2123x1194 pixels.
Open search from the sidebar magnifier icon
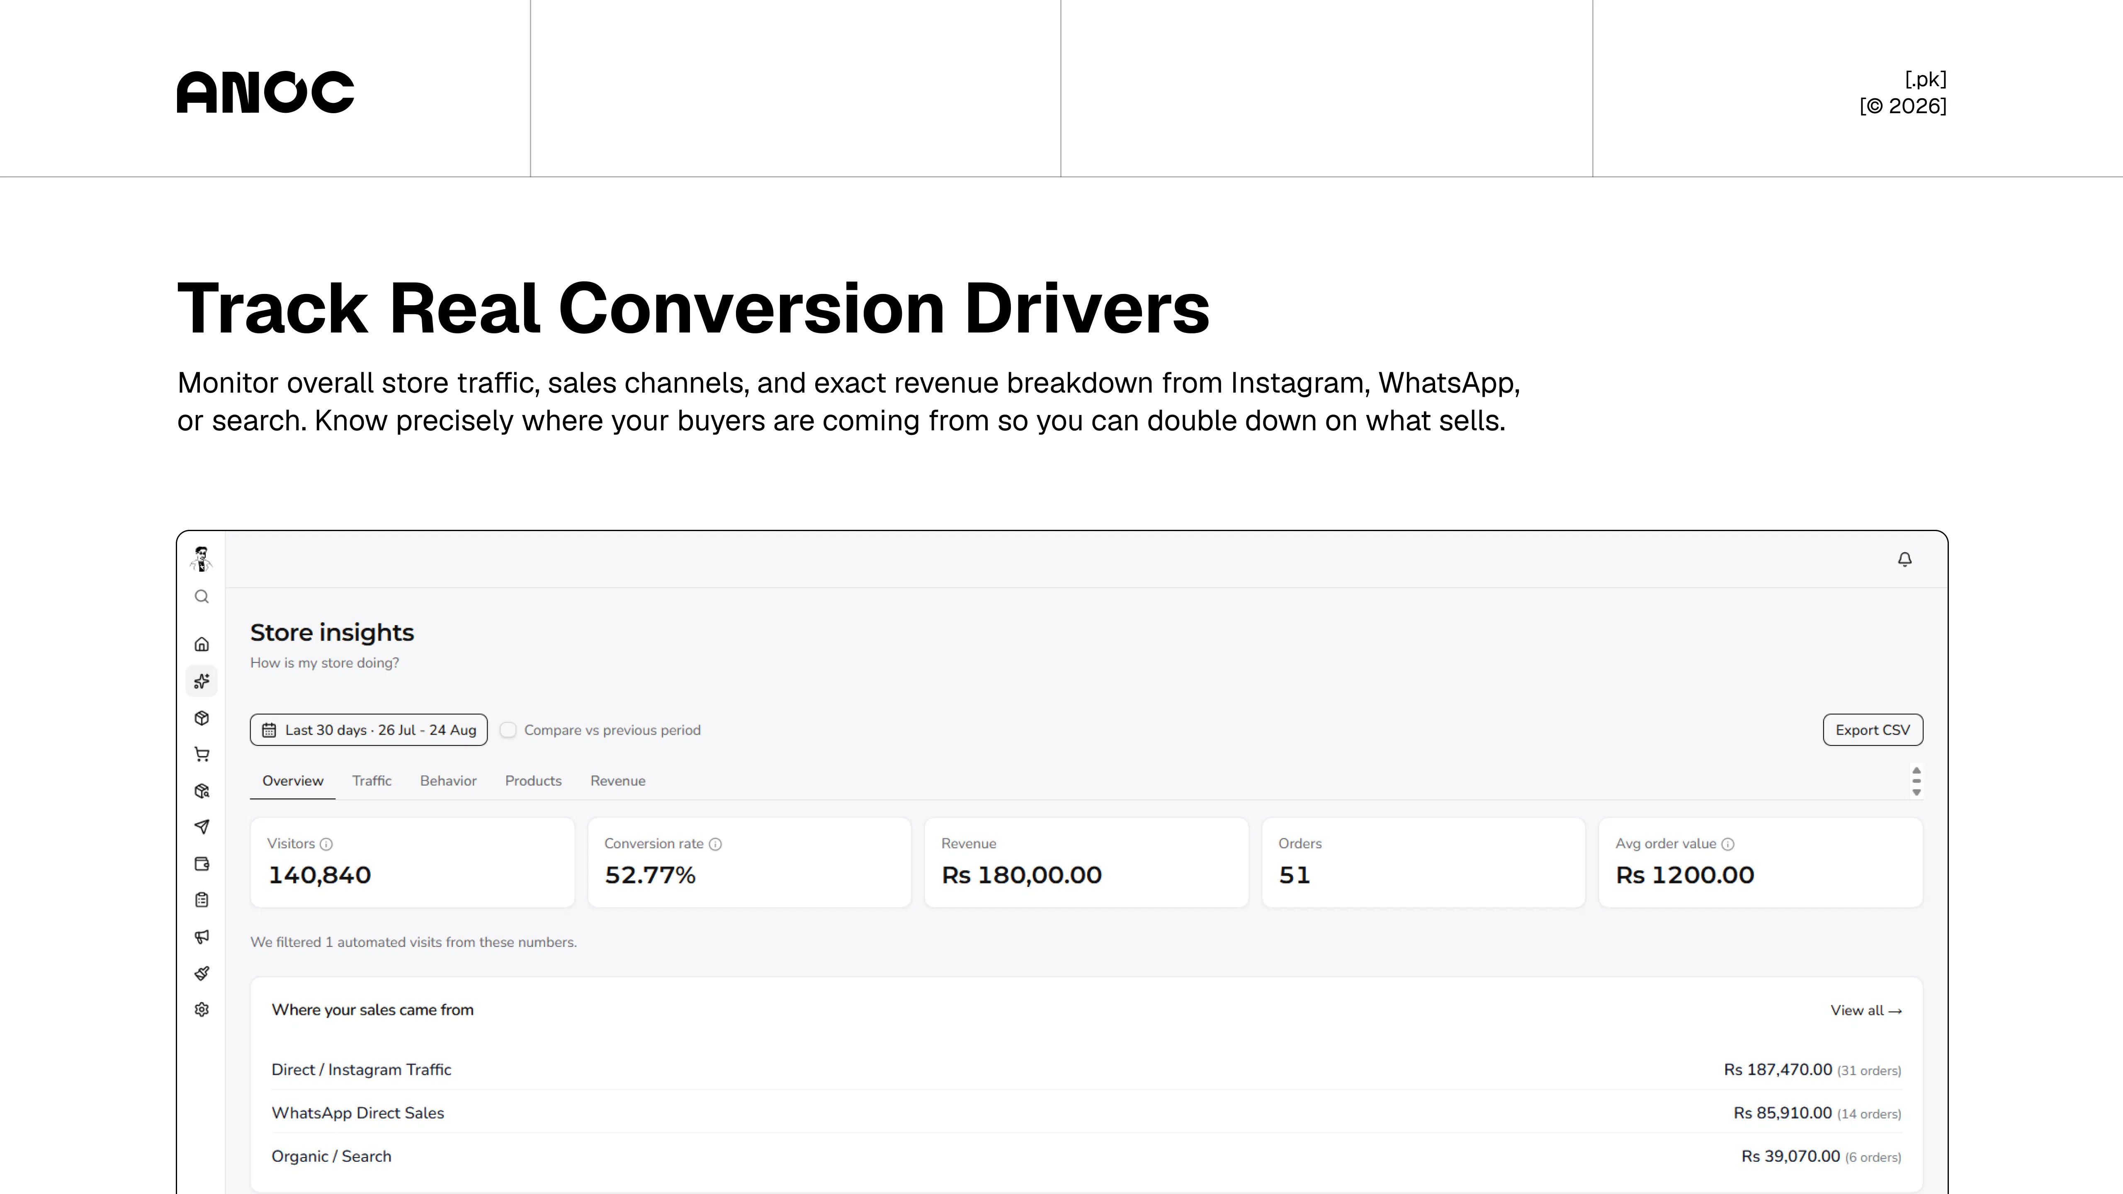(202, 597)
